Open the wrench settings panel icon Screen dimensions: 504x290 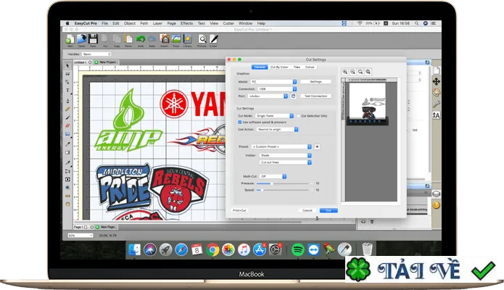(436, 104)
